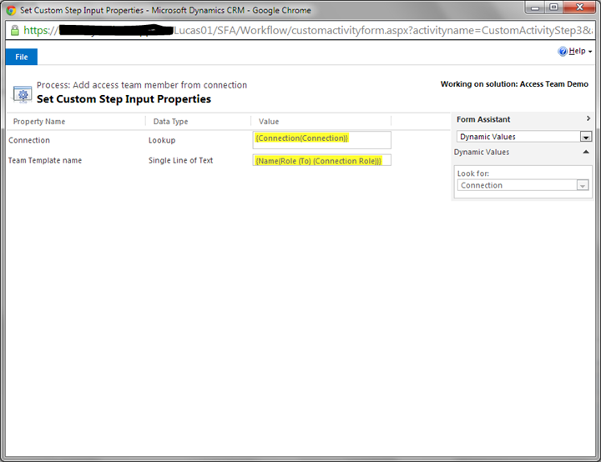Collapse the Form Assistant panel chevron

588,118
